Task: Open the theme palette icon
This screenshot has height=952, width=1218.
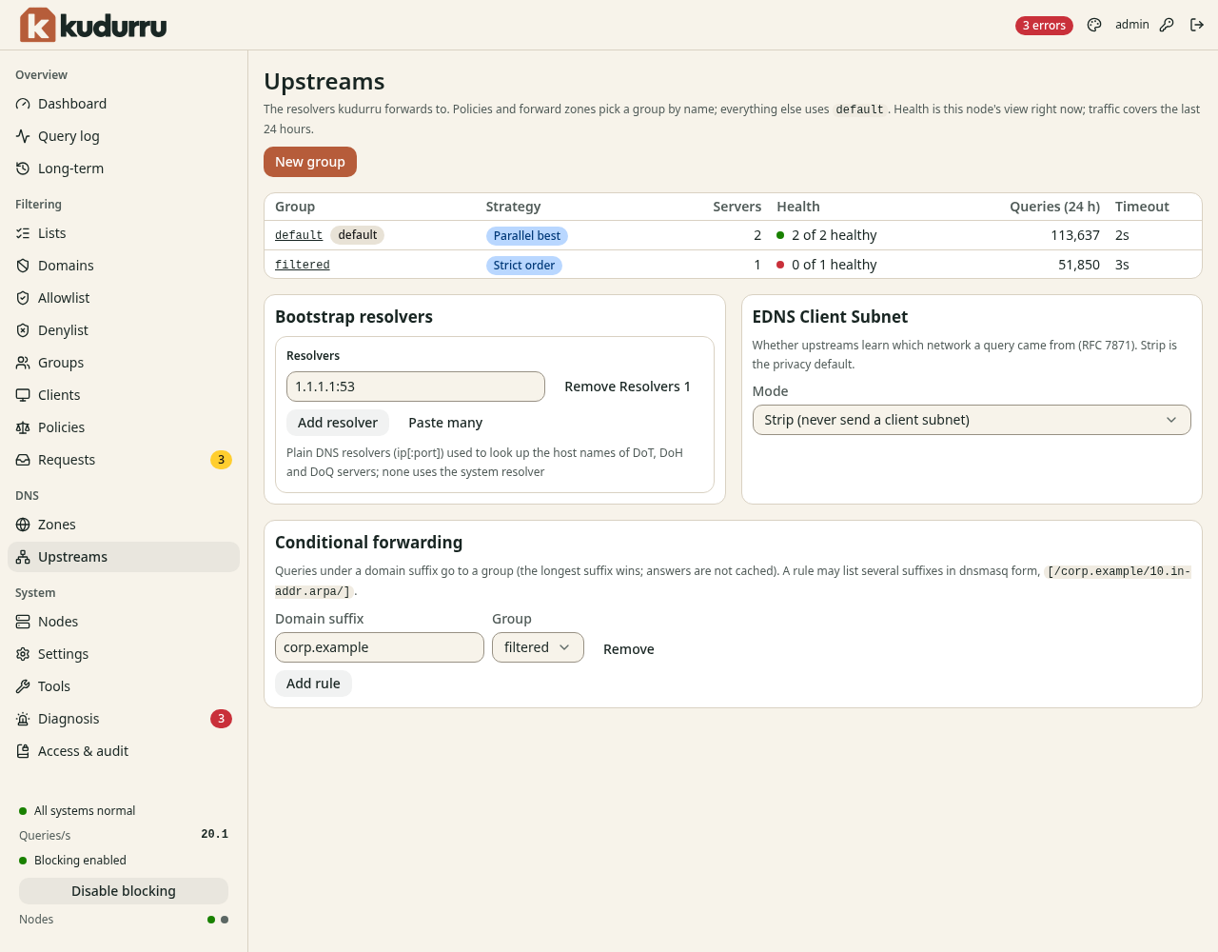Action: pyautogui.click(x=1094, y=25)
